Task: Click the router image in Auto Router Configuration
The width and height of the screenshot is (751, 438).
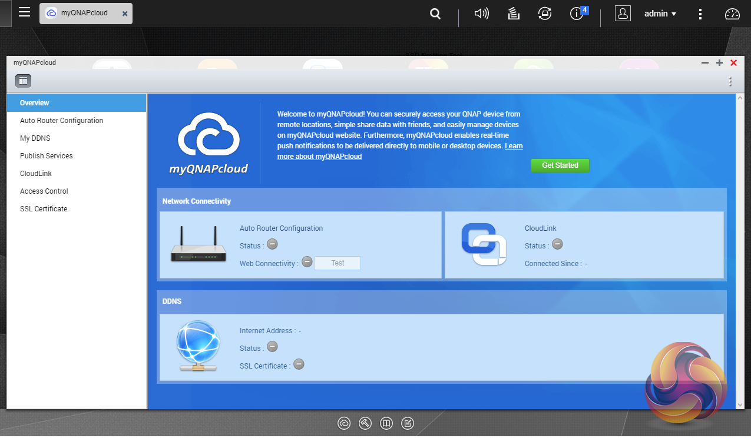Action: [x=198, y=244]
